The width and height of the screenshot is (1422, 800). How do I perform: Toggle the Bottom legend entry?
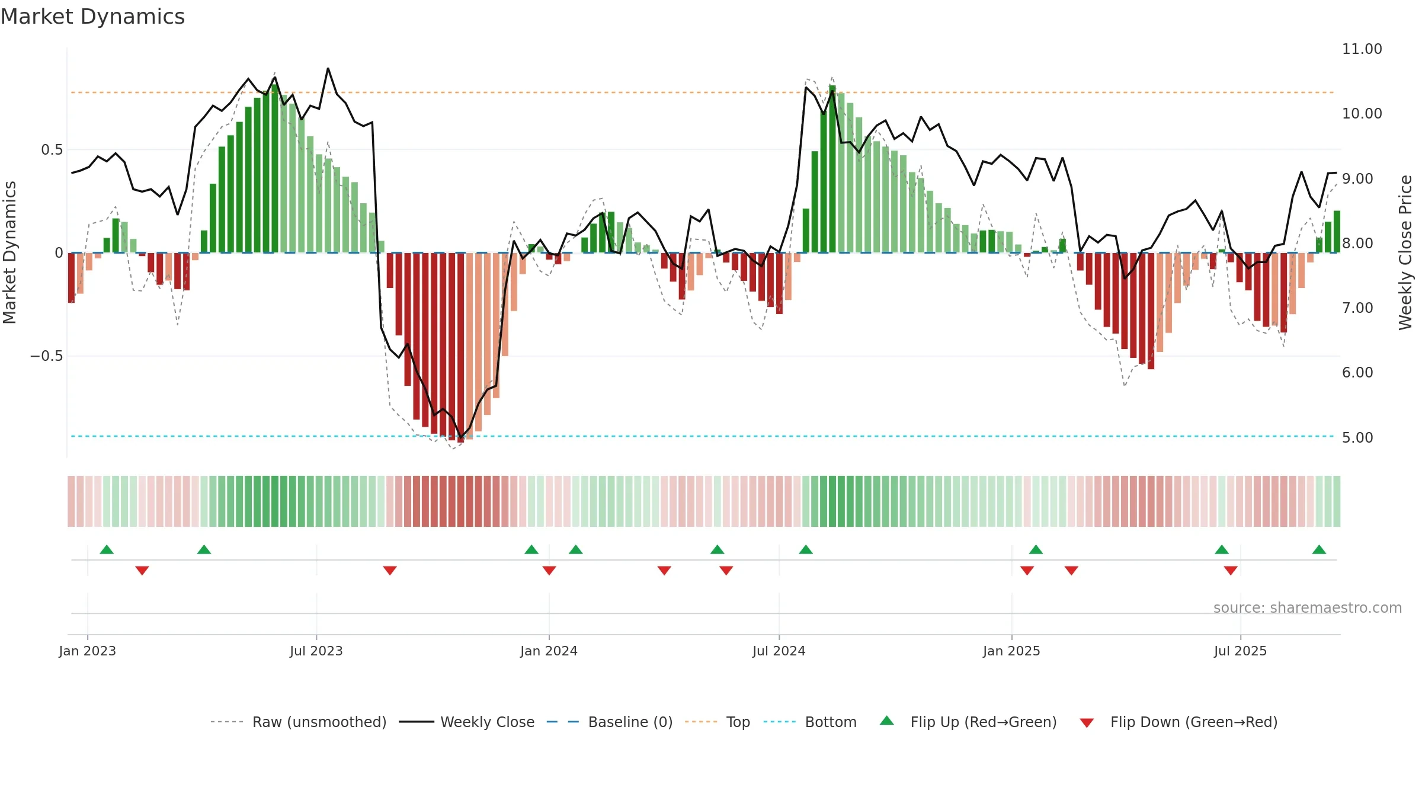810,722
